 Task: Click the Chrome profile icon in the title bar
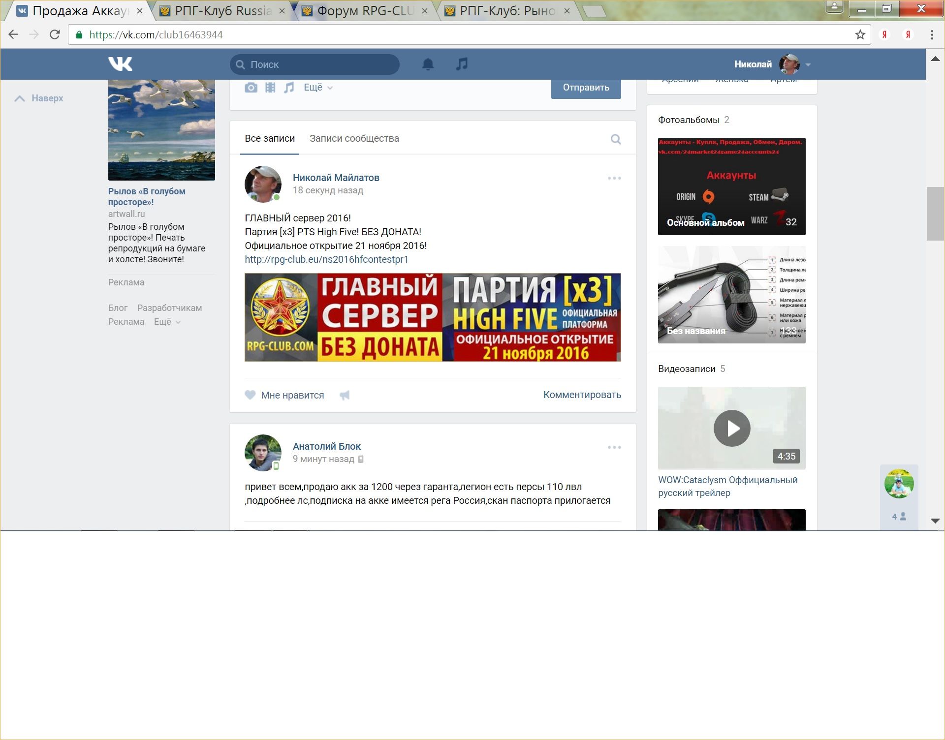point(834,7)
